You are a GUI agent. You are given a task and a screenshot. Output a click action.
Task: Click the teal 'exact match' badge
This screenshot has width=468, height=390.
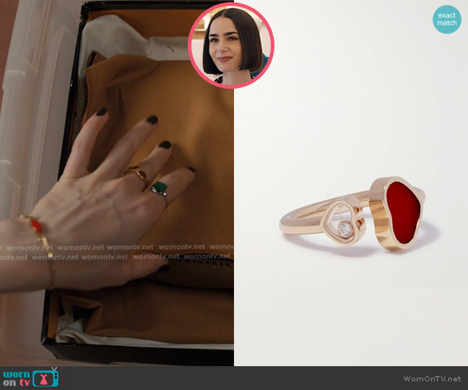pyautogui.click(x=446, y=19)
